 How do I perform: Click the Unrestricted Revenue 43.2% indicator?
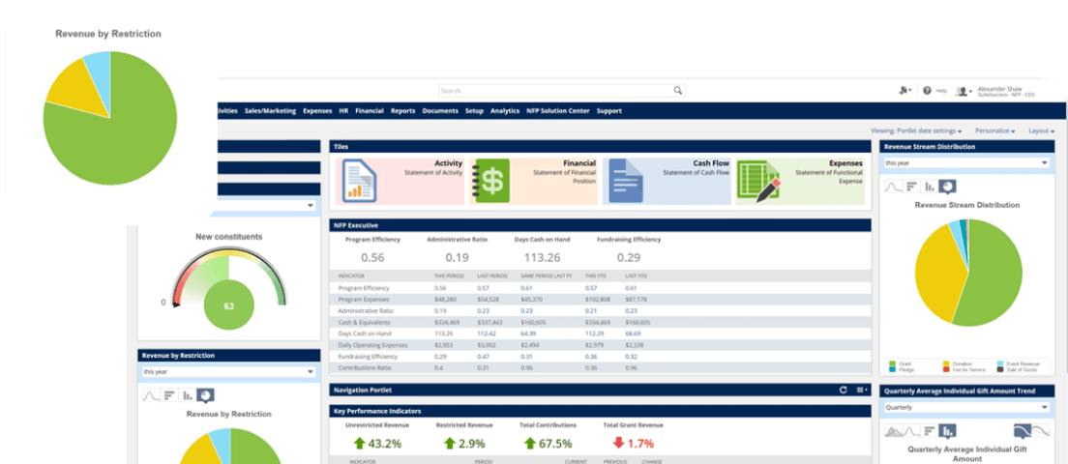(376, 444)
